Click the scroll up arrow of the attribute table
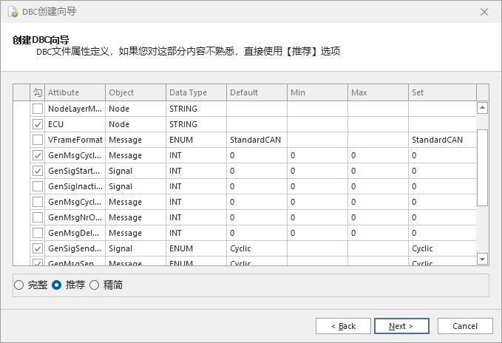The width and height of the screenshot is (502, 343). 483,108
